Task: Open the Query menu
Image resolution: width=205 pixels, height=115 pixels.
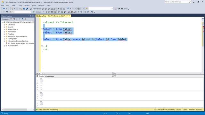Action: pyautogui.click(x=20, y=5)
